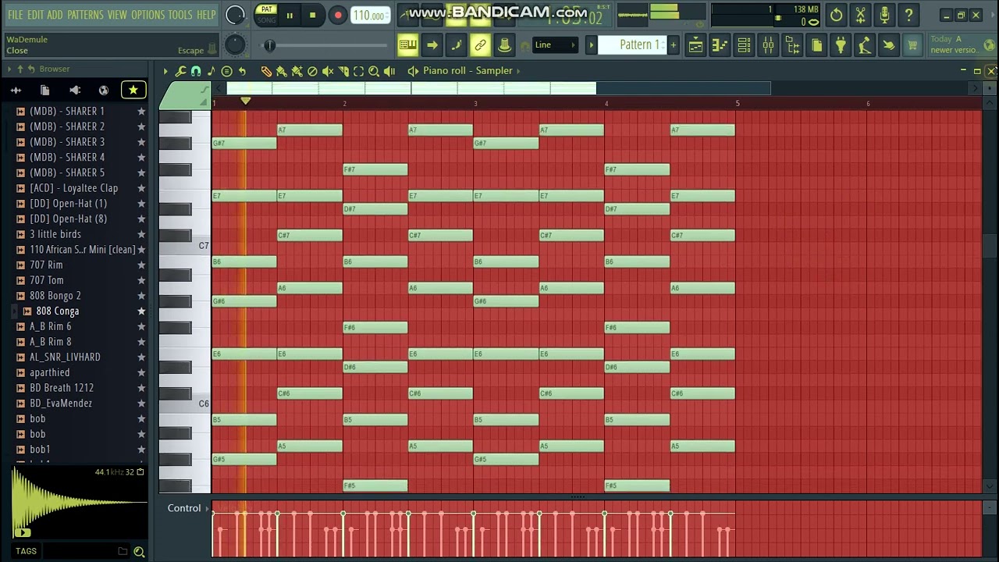
Task: Adjust the tempo stepper arrows at 110.000
Action: click(x=386, y=16)
